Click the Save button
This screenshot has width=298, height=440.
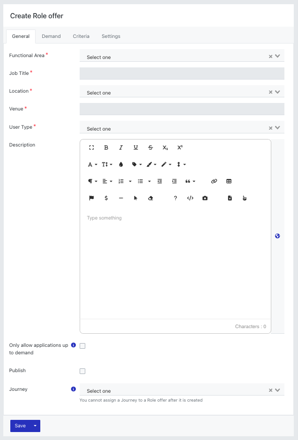20,425
